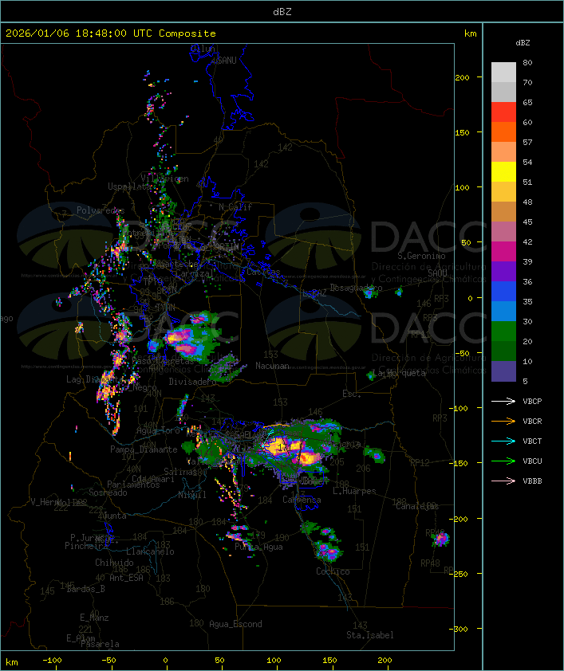This screenshot has width=564, height=671.
Task: Click the S.Geronimo map label
Action: point(421,256)
